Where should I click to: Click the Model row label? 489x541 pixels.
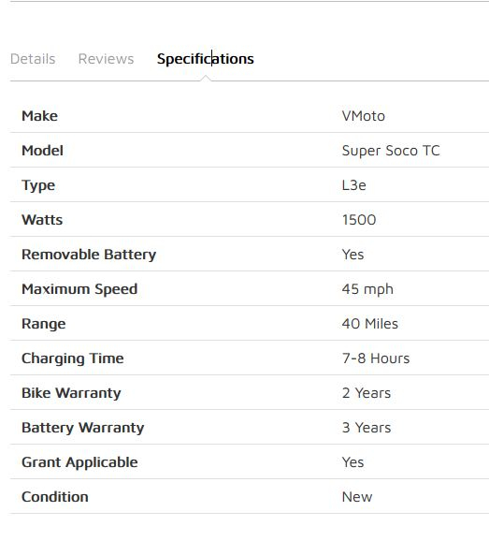[x=42, y=151]
